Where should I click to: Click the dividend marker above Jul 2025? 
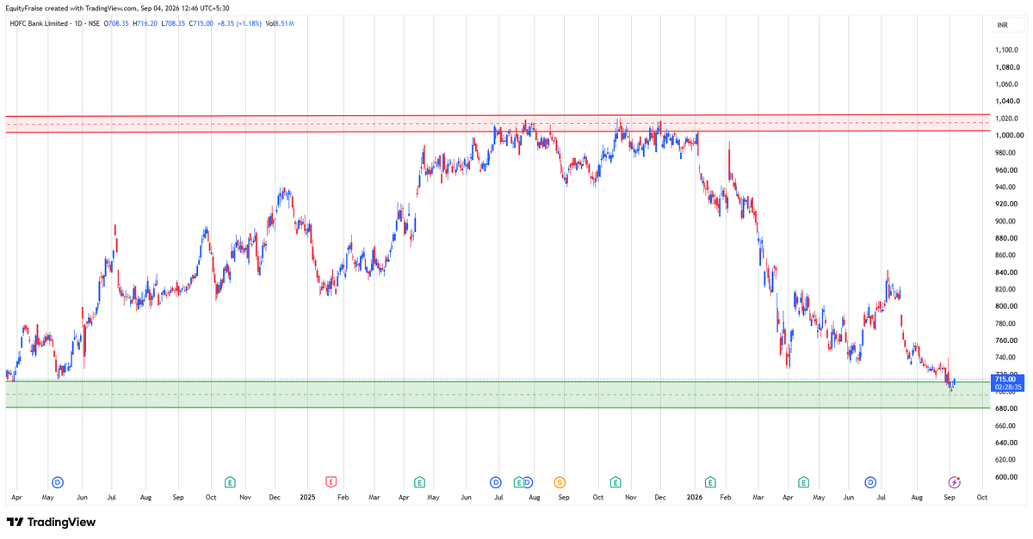(x=496, y=481)
